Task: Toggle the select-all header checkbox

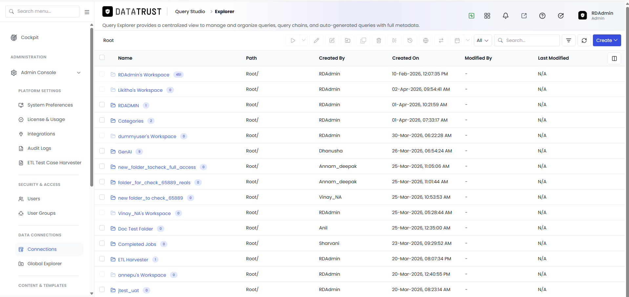Action: pyautogui.click(x=102, y=57)
